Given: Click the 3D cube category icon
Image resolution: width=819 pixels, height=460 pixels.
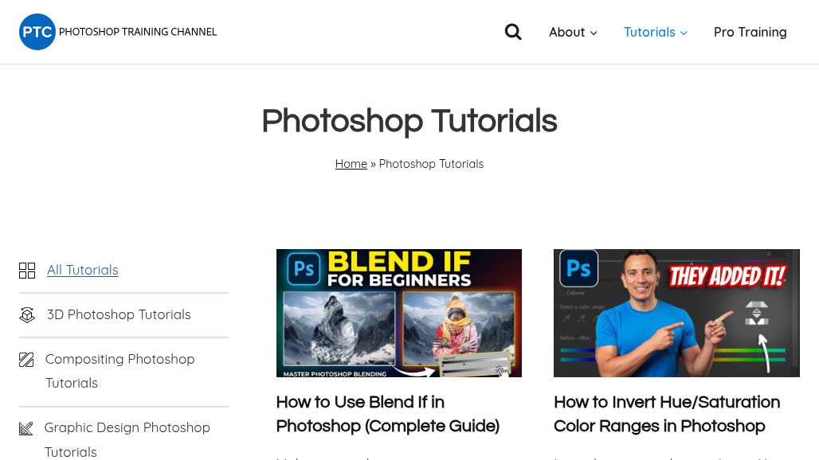Looking at the screenshot, I should pos(27,314).
